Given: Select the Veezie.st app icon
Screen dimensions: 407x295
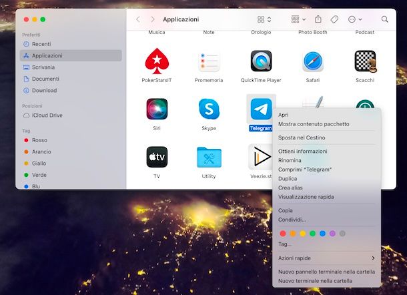Looking at the screenshot, I should click(260, 157).
